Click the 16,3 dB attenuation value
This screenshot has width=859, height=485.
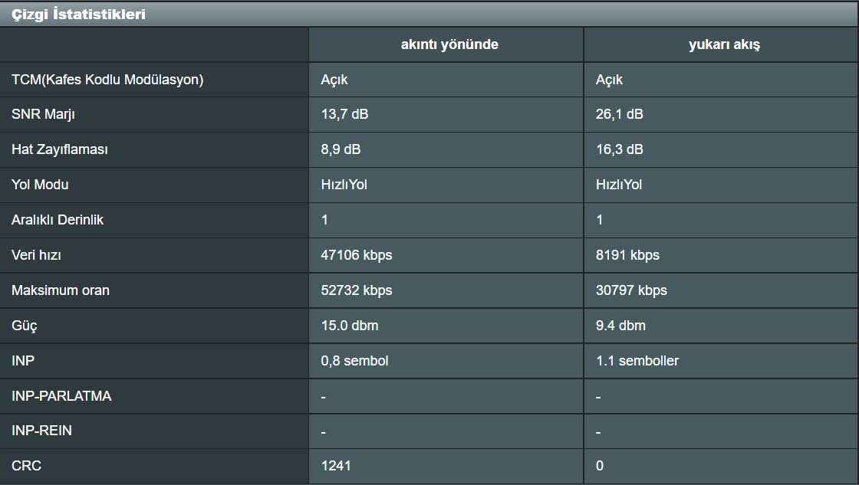click(620, 150)
